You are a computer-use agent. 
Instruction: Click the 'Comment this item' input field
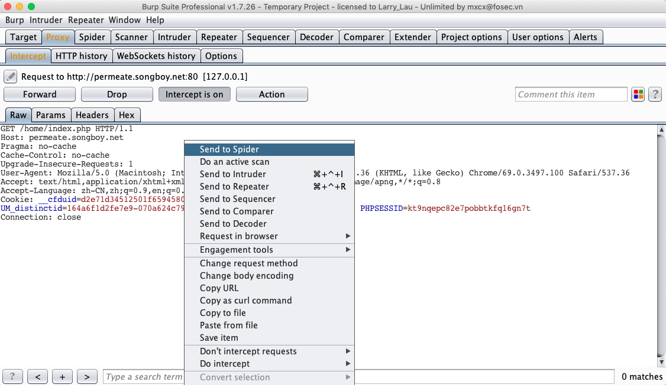pyautogui.click(x=571, y=94)
